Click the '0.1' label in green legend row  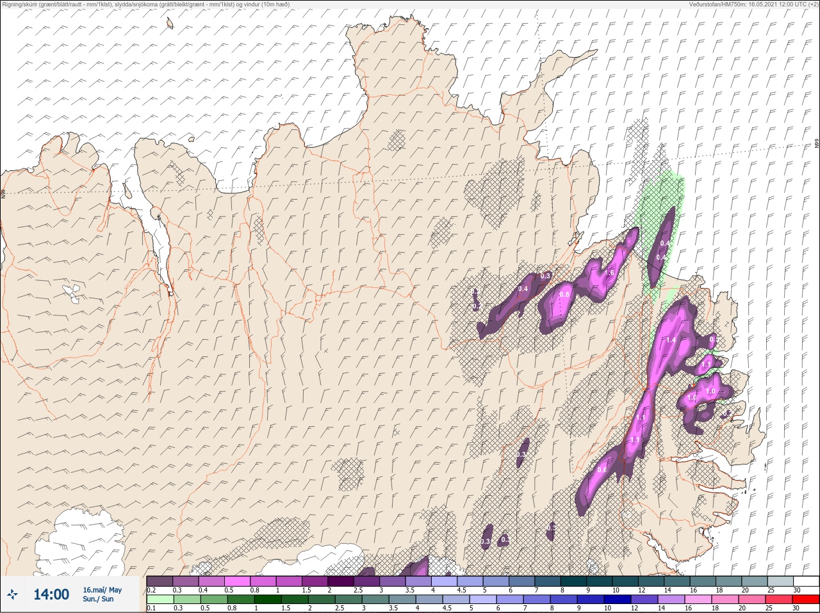tap(151, 608)
